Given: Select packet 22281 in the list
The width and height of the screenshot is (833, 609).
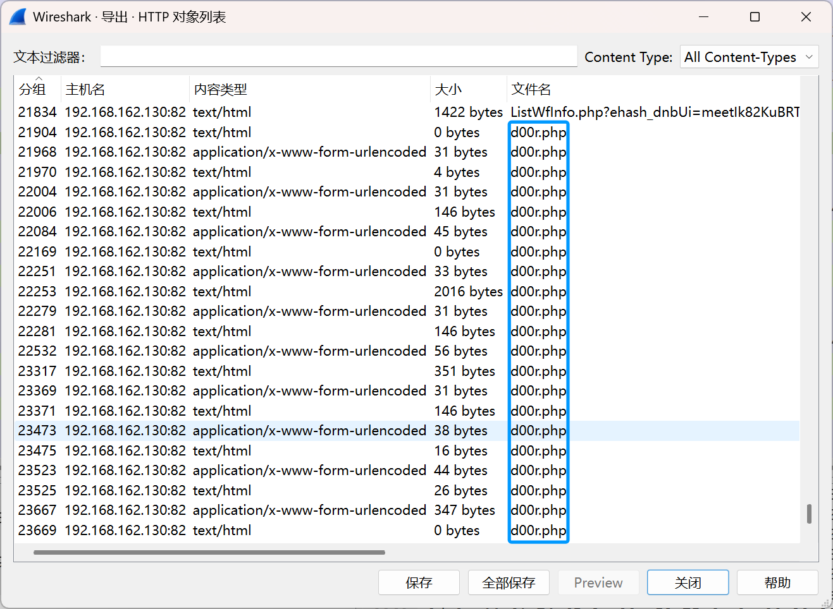Looking at the screenshot, I should 407,331.
